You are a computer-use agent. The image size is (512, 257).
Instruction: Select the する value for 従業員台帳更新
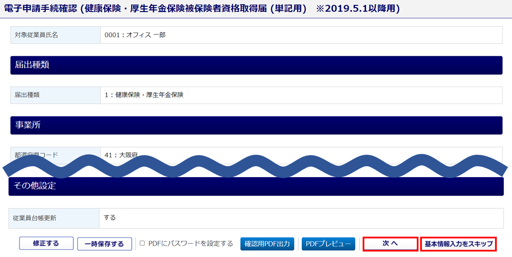[x=110, y=218]
